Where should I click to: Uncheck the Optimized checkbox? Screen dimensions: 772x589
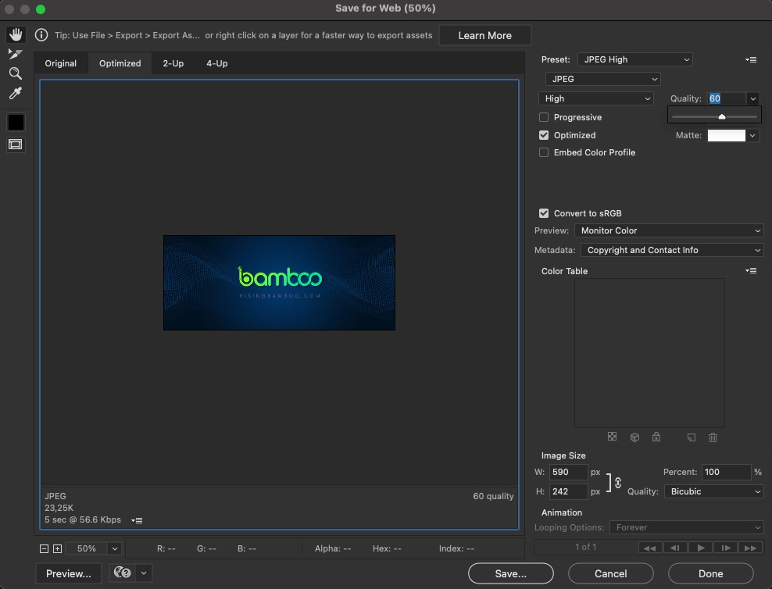(x=544, y=135)
